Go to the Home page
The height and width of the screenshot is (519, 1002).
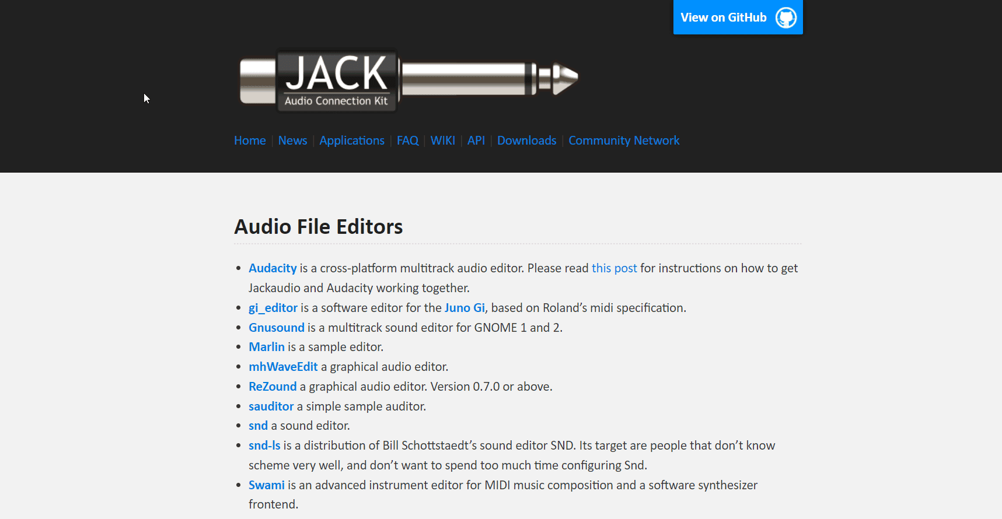(250, 141)
